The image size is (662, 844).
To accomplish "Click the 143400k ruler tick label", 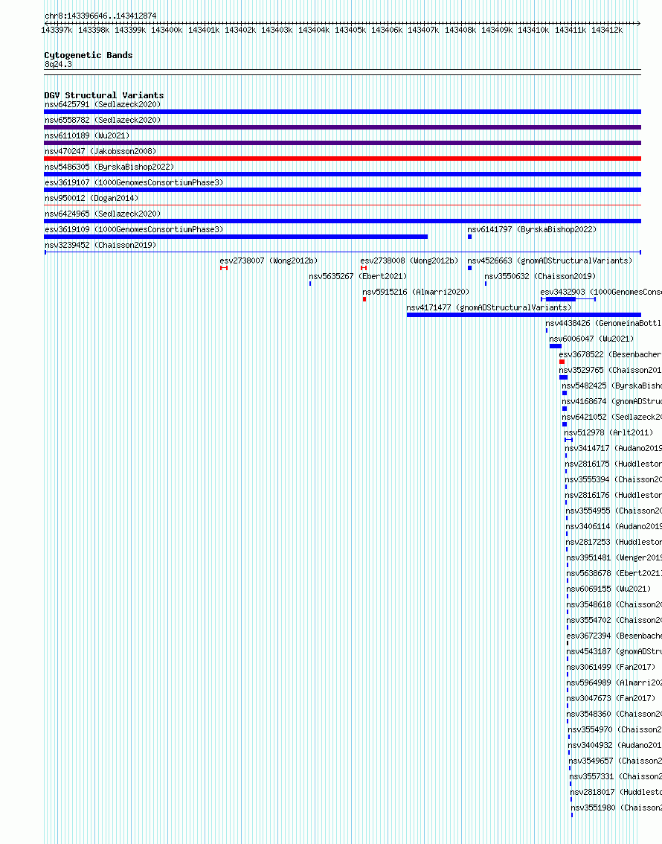I will (166, 30).
